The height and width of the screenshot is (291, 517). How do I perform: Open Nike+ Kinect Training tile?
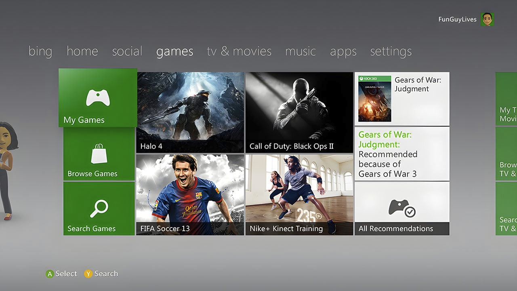coord(299,195)
